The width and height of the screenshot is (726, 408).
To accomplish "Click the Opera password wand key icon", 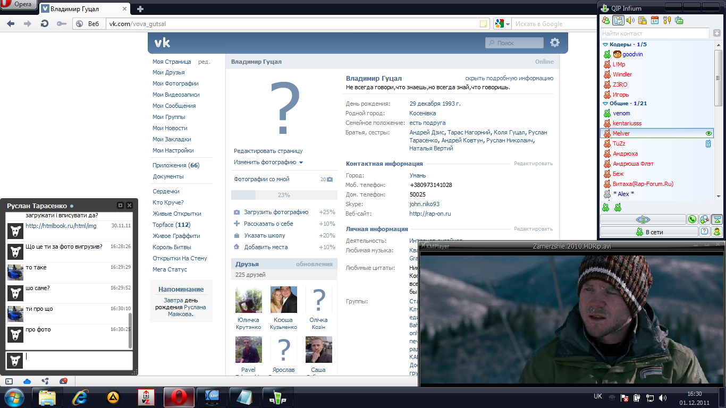I will [62, 23].
